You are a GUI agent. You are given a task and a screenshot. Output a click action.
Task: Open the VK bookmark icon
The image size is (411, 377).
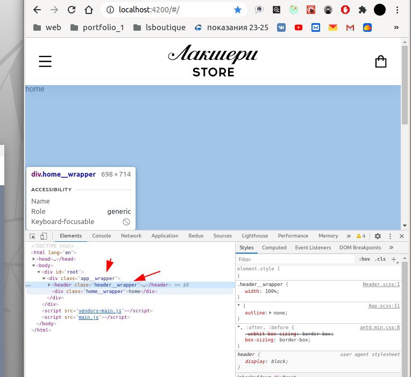pos(281,27)
